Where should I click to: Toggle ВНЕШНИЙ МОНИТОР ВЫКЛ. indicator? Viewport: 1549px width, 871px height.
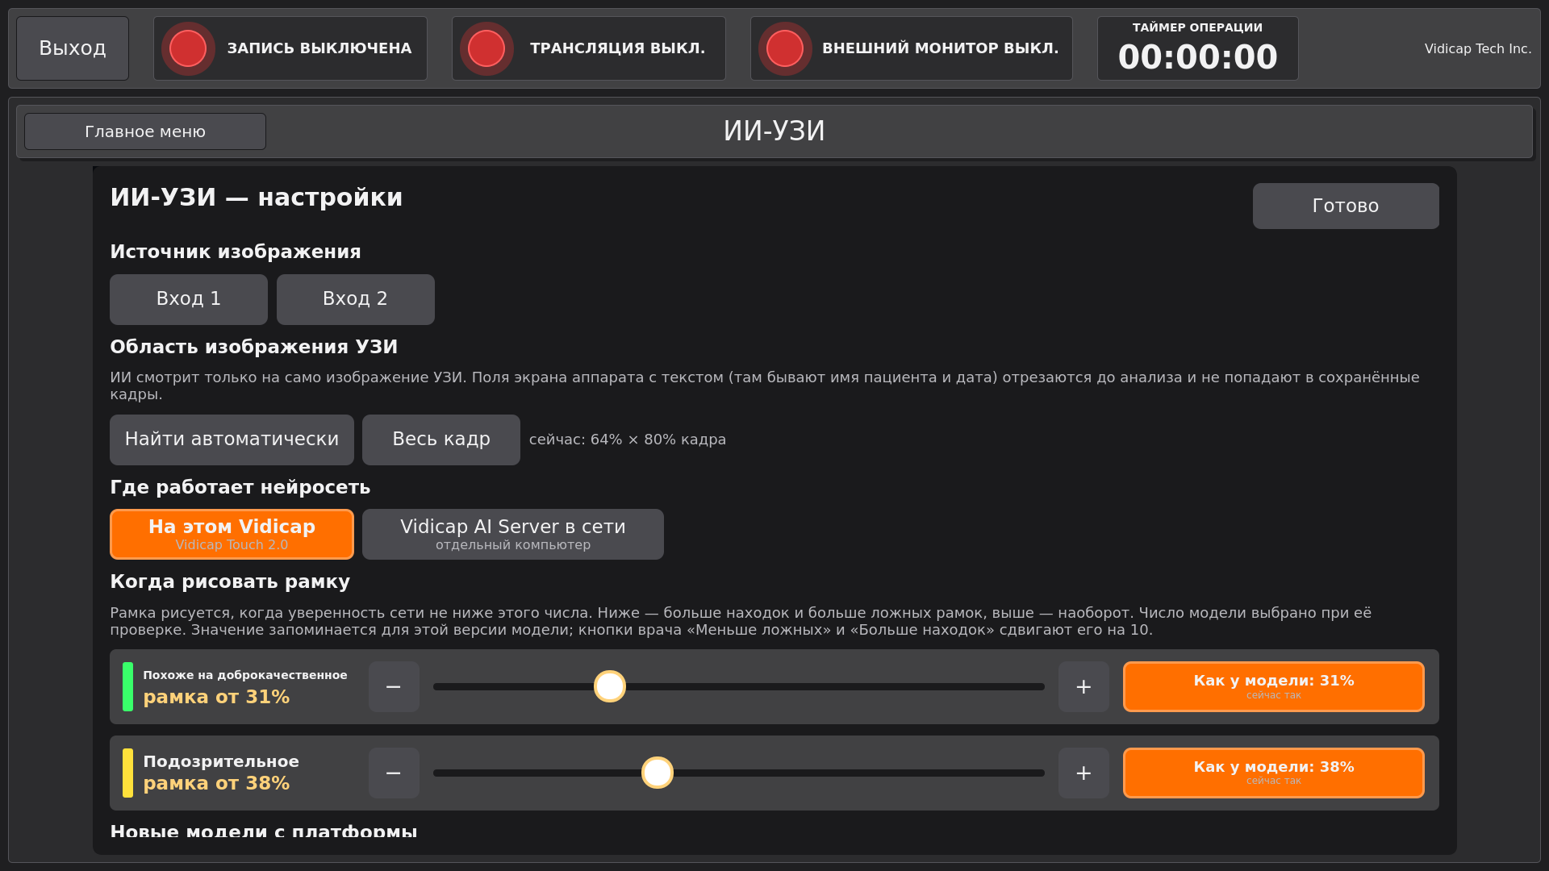pos(912,48)
